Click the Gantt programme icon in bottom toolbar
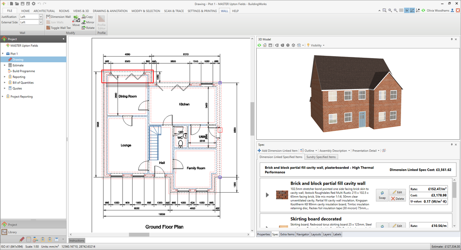Image resolution: width=461 pixels, height=250 pixels. (35, 240)
